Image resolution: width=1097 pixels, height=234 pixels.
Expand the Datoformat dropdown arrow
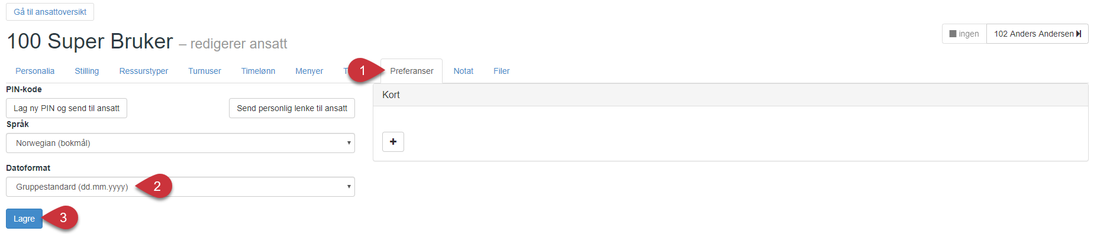349,187
